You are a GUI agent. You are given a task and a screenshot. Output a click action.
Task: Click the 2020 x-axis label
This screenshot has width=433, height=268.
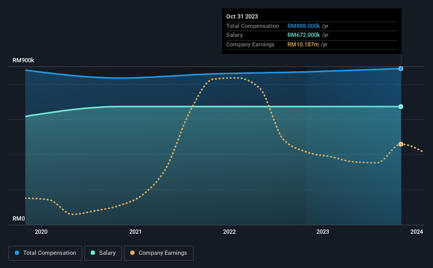coord(41,232)
